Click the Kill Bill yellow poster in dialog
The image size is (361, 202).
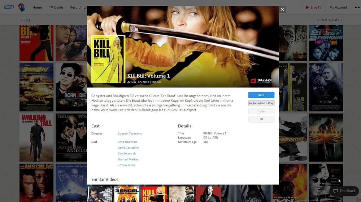108,60
